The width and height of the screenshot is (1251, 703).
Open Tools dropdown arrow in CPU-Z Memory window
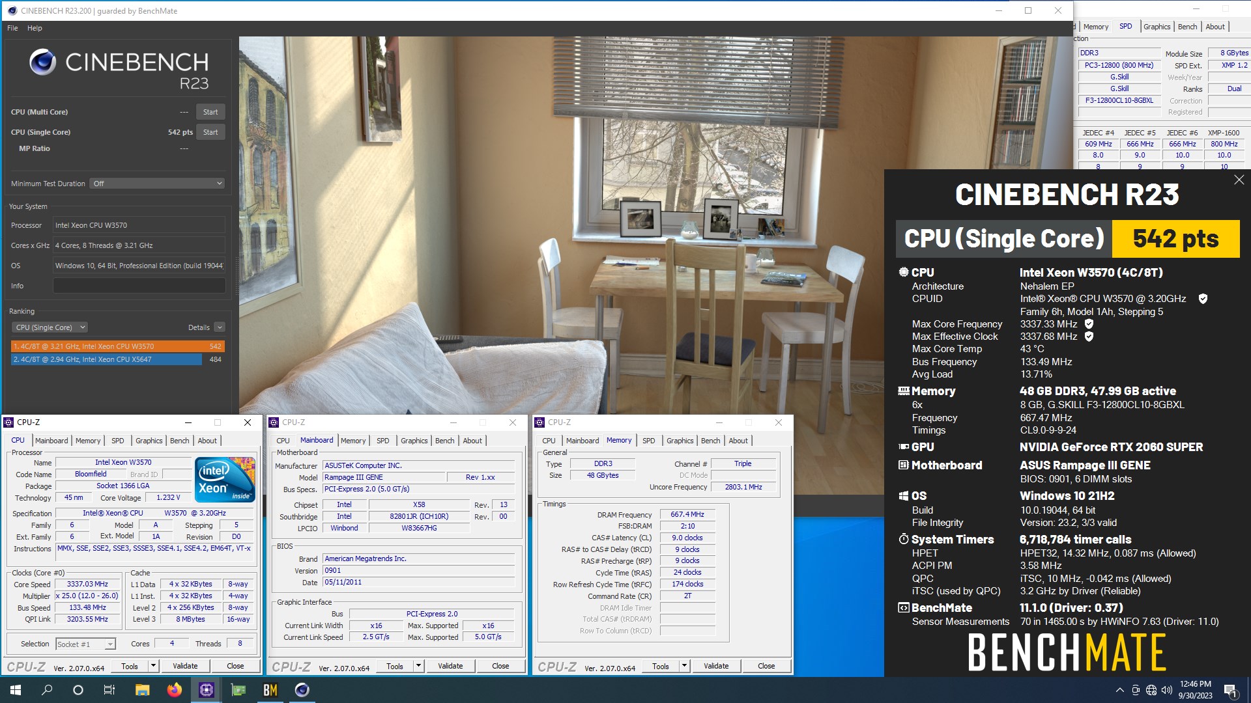[x=684, y=666]
